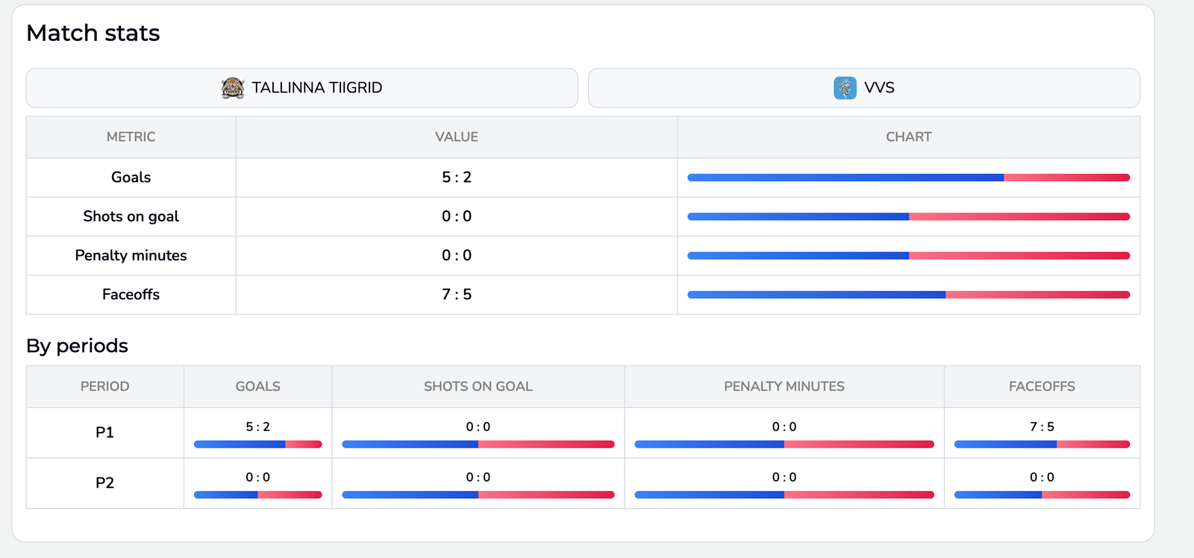The image size is (1194, 558).
Task: Click the Tallinna Tiigrid tiger logo
Action: point(233,87)
